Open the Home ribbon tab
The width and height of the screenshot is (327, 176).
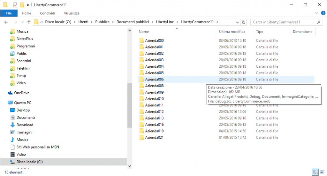click(x=27, y=13)
